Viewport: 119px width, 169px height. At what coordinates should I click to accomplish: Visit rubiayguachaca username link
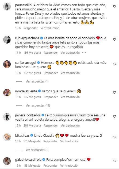pyautogui.click(x=27, y=38)
